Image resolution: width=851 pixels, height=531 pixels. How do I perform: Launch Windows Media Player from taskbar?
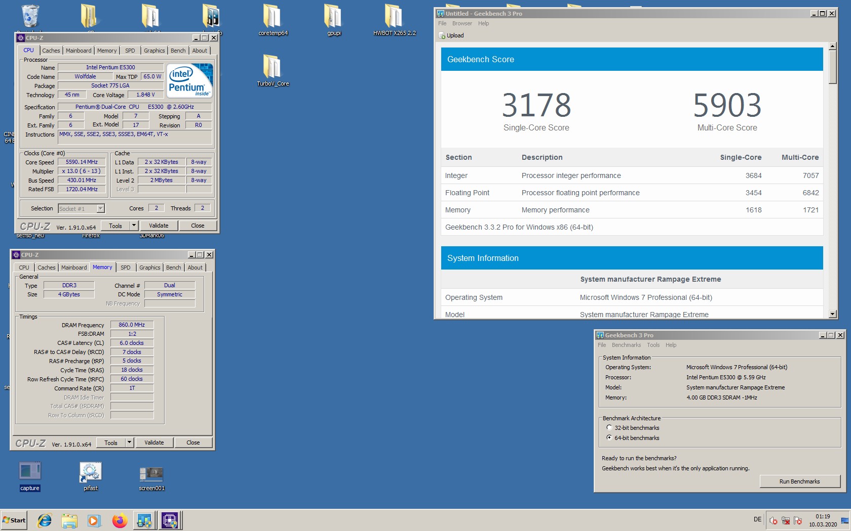pyautogui.click(x=94, y=520)
